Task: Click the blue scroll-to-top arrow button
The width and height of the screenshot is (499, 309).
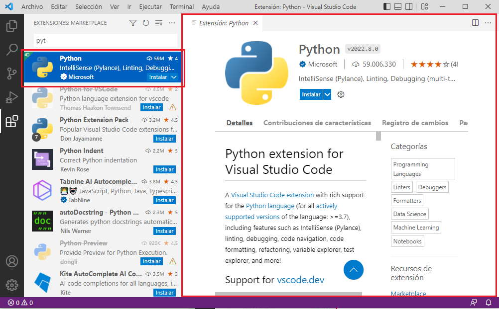Action: click(353, 270)
